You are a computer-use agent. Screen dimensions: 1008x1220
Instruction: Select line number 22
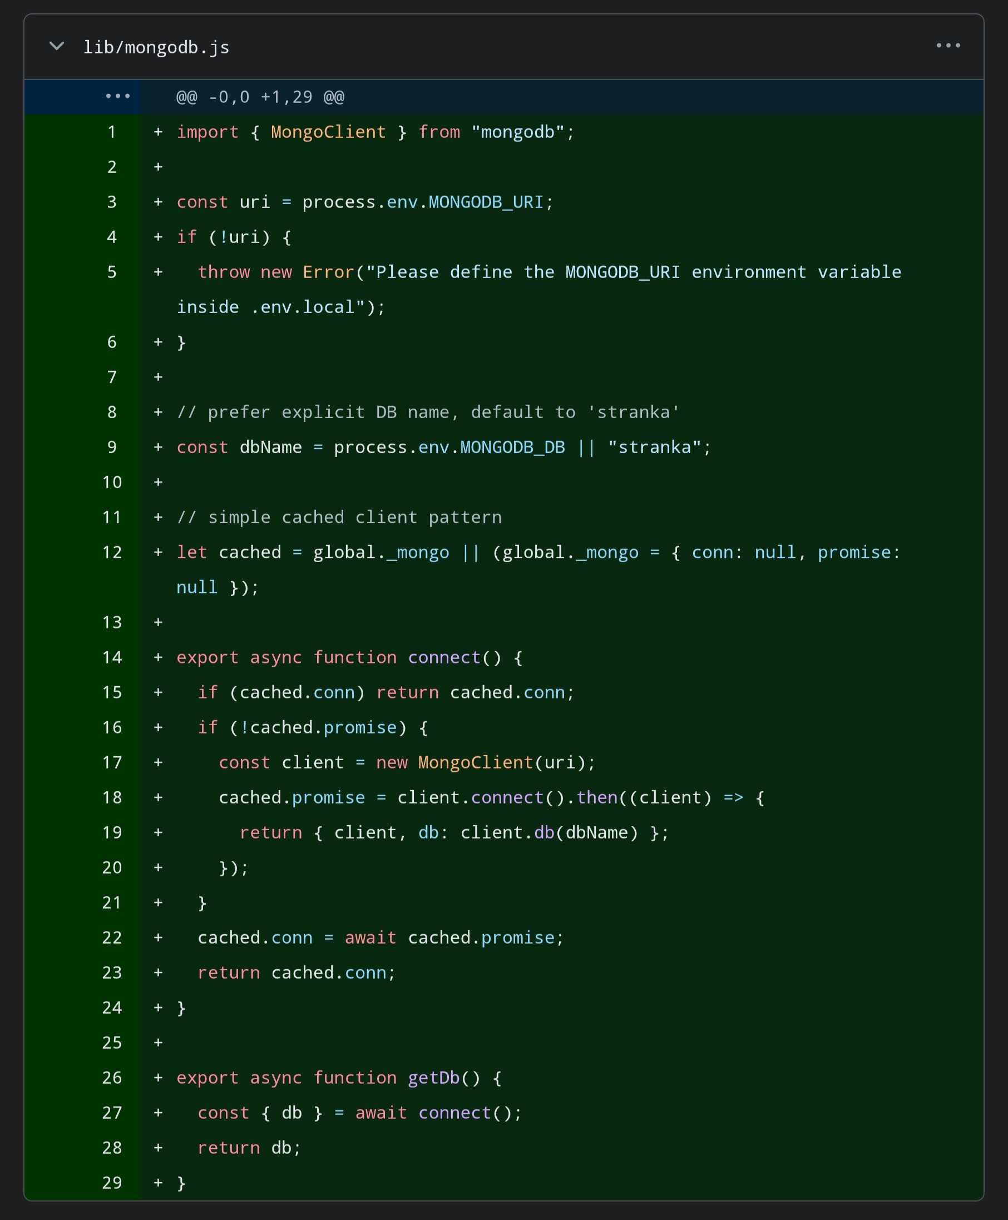pyautogui.click(x=111, y=938)
